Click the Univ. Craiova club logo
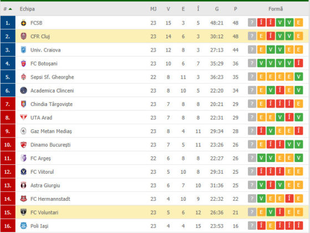 tap(23, 50)
